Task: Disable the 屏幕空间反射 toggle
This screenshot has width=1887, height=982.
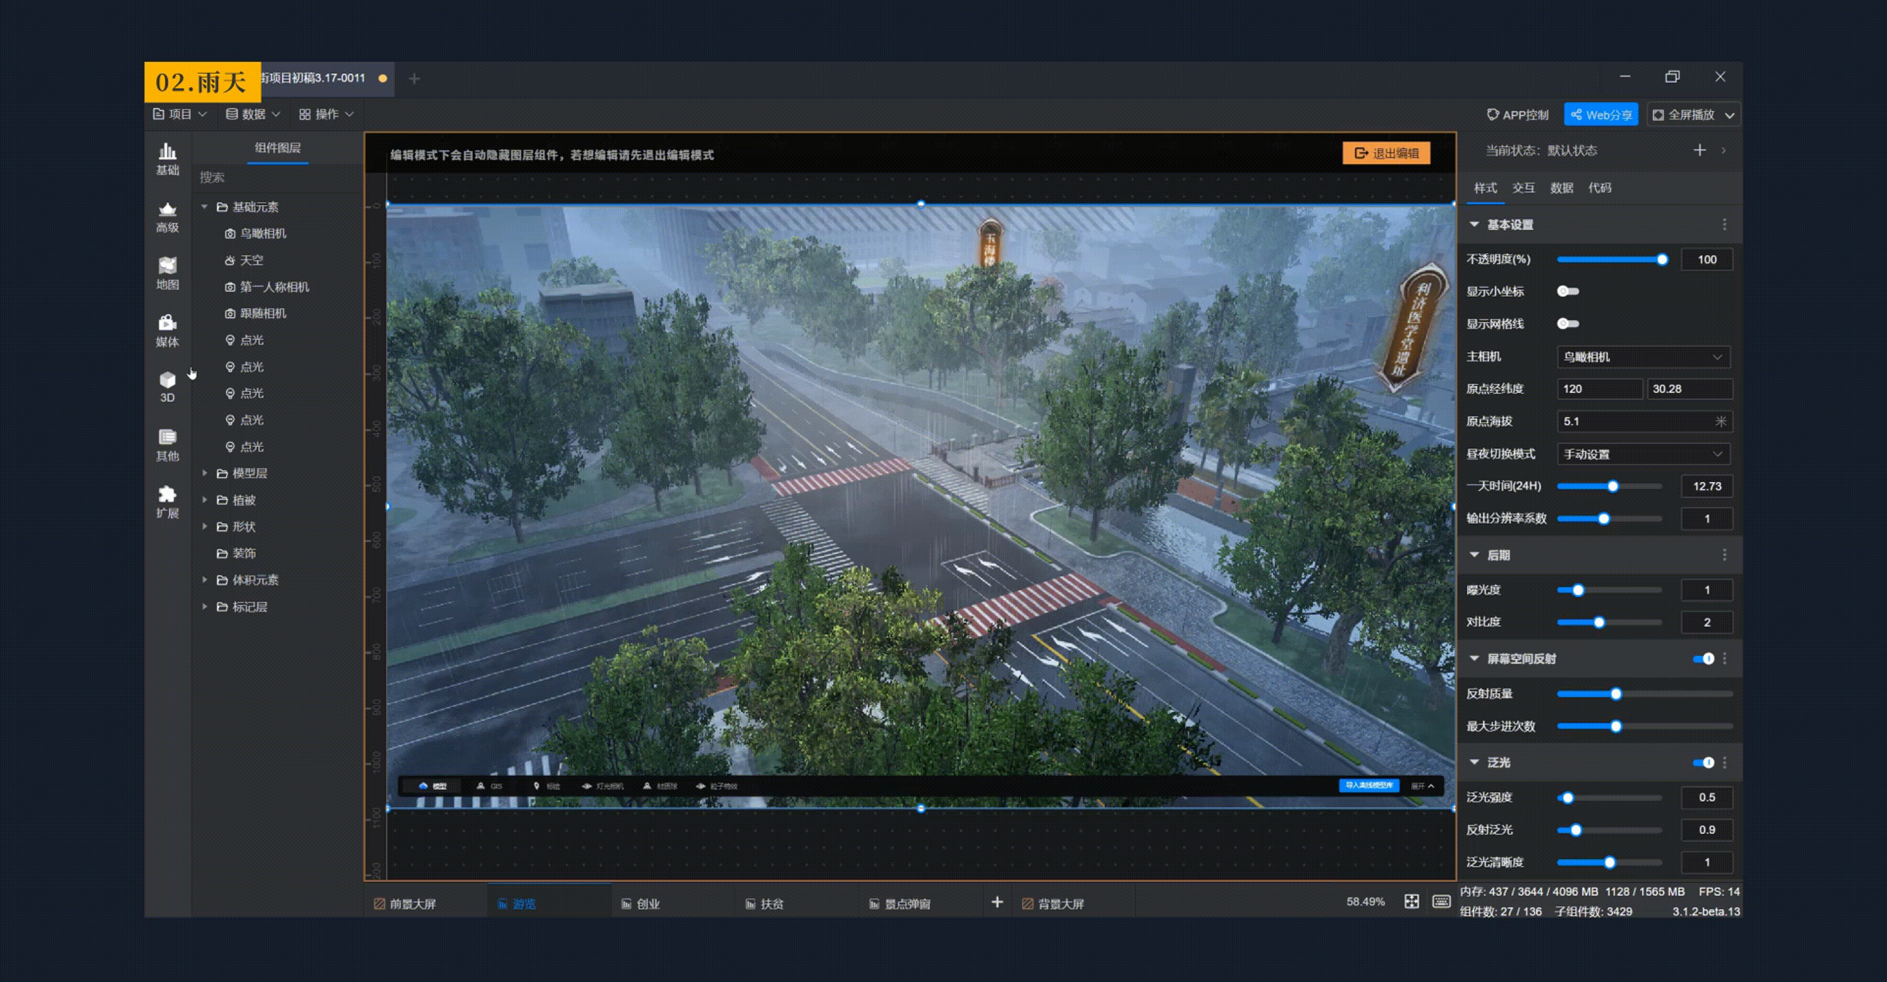Action: (x=1703, y=658)
